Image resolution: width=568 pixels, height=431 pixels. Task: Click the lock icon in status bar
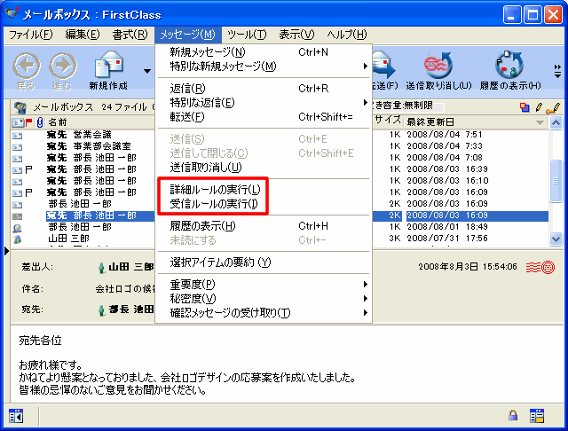pos(513,415)
